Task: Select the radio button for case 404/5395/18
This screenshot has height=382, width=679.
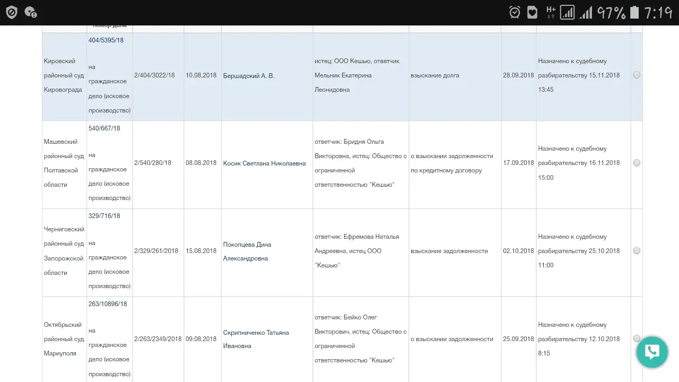Action: [x=637, y=75]
